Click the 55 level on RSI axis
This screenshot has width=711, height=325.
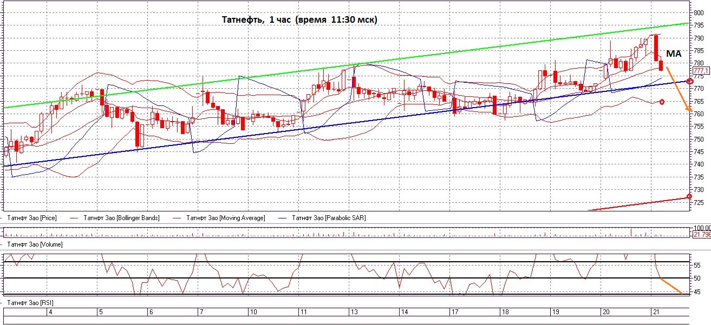pos(697,265)
